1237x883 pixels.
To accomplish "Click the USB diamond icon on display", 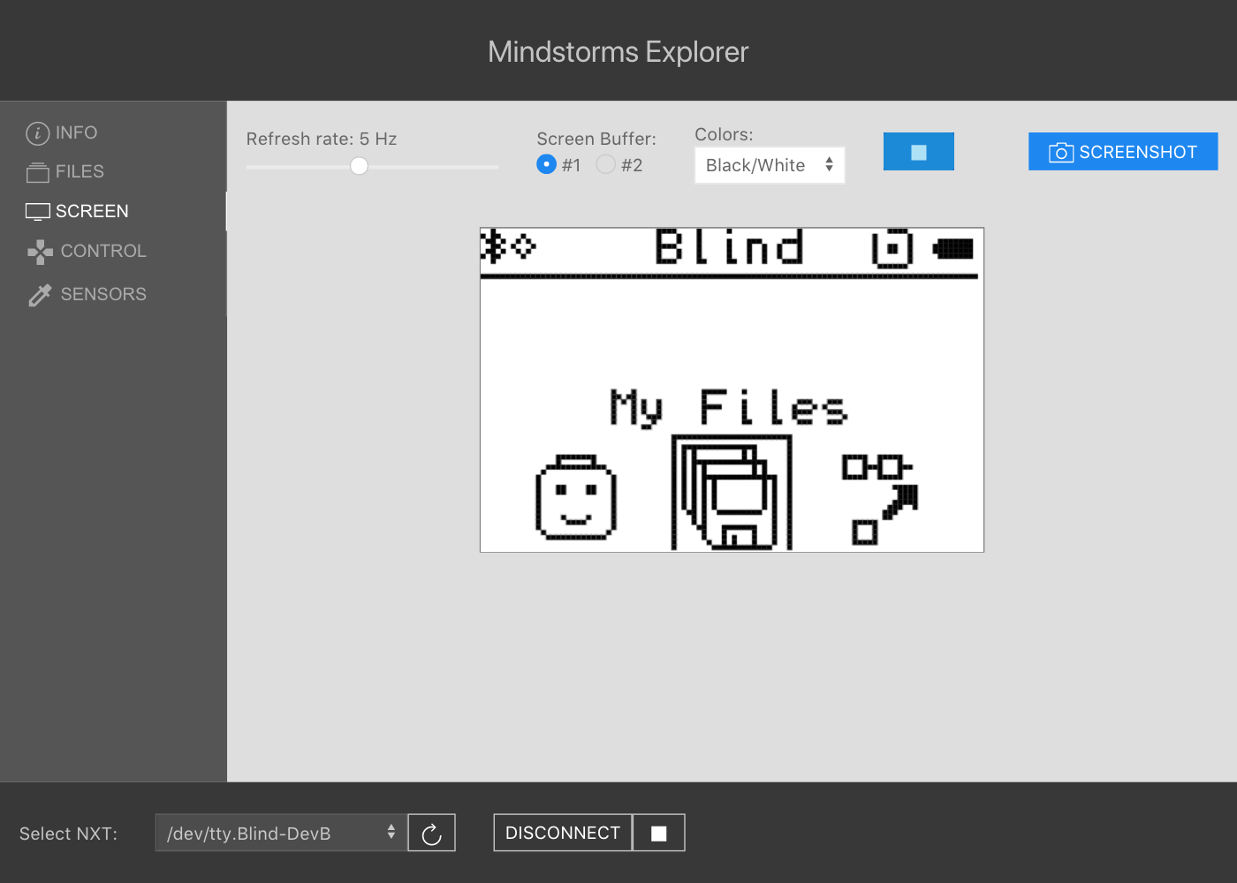I will (524, 246).
